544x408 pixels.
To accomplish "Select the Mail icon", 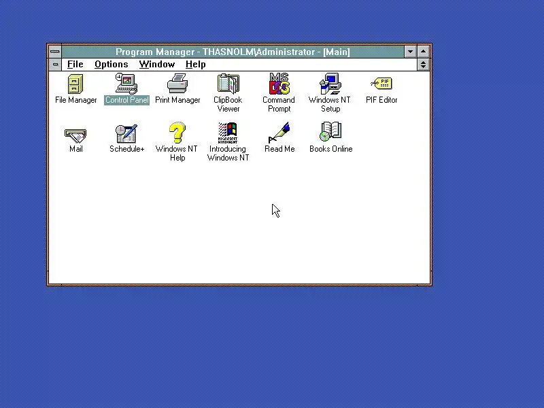I will click(75, 135).
